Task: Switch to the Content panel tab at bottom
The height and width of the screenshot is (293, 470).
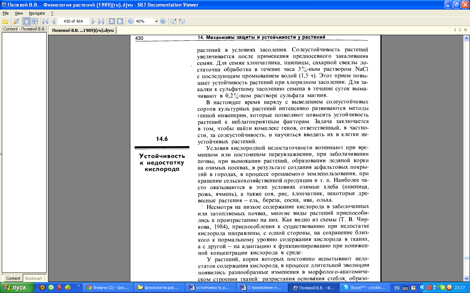Action: pos(13,278)
